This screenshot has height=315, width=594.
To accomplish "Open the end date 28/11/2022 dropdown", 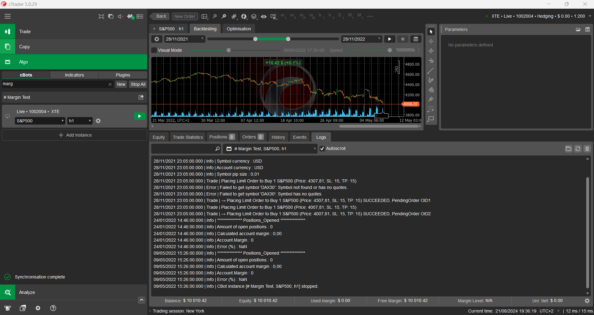I will tap(362, 39).
